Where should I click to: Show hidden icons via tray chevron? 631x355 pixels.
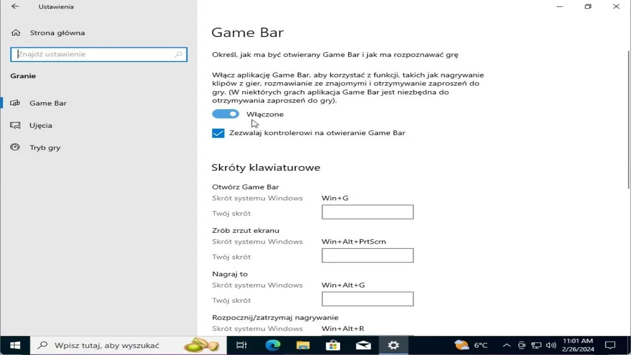[x=506, y=345]
